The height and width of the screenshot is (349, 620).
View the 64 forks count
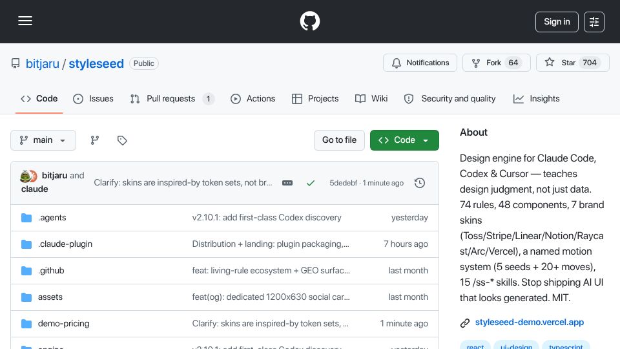pos(513,63)
